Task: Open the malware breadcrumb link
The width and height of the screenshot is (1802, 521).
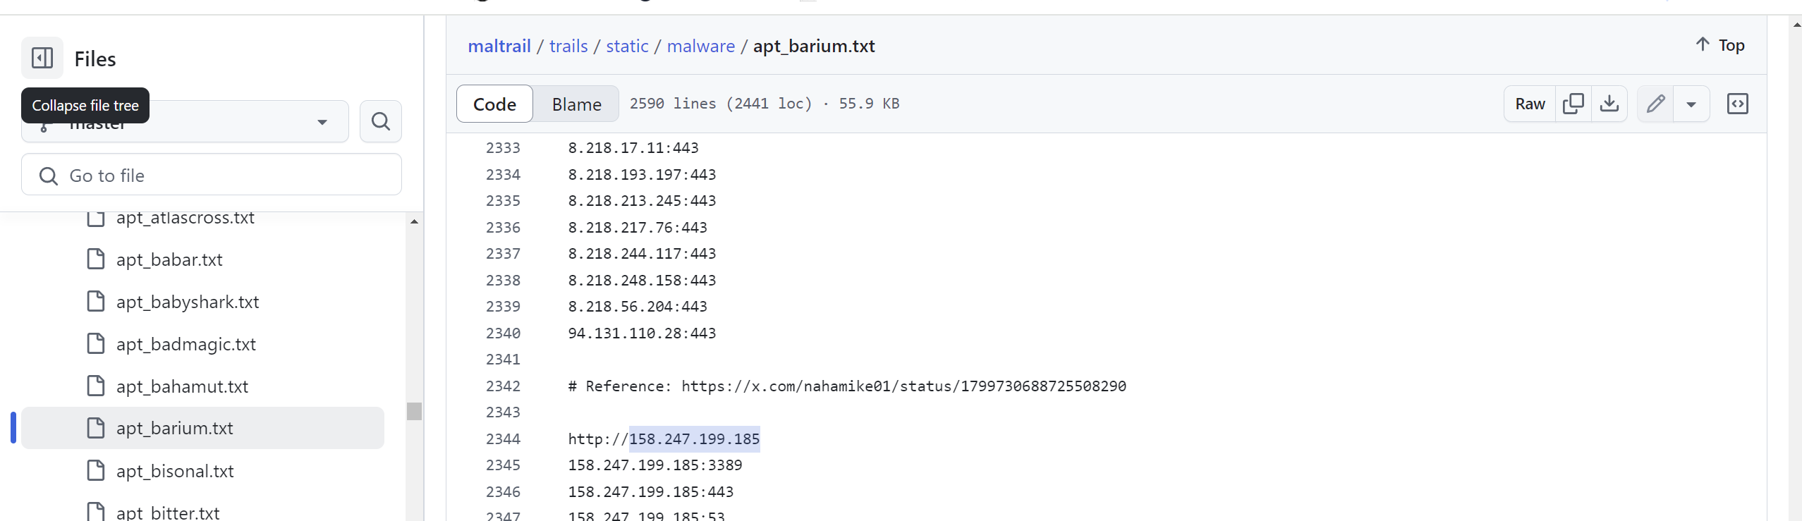Action: click(x=701, y=46)
